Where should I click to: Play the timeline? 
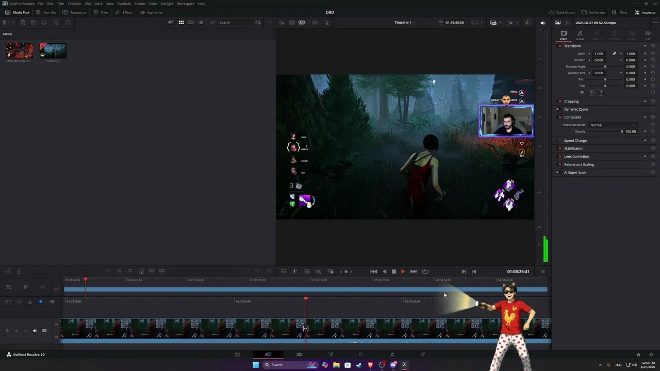click(x=403, y=272)
